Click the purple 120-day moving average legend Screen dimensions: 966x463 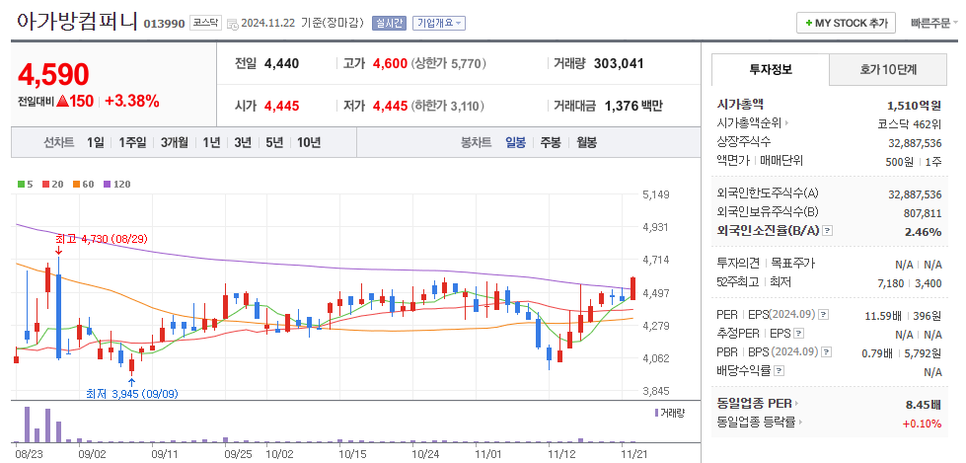point(117,184)
